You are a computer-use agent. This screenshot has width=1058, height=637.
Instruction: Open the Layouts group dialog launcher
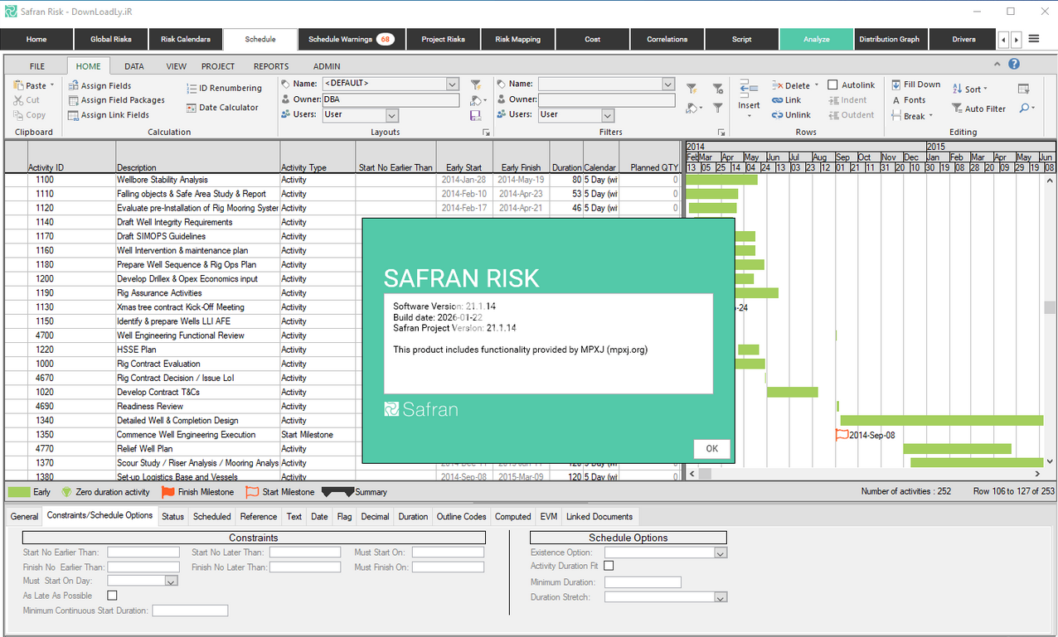tap(487, 133)
